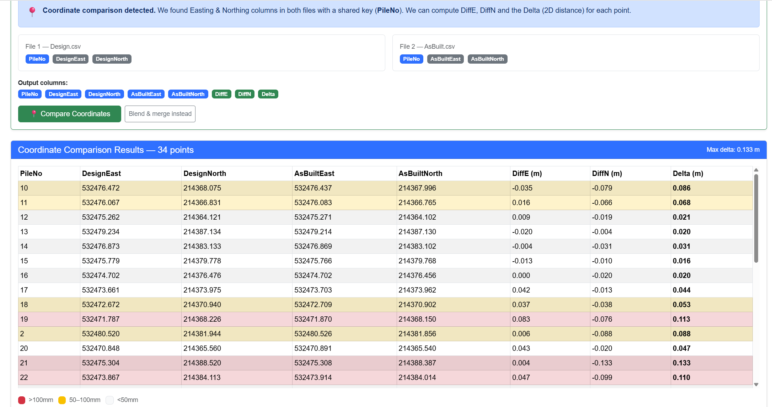Select the row for pile 2
Screen dimensions: 772x407
pyautogui.click(x=385, y=334)
